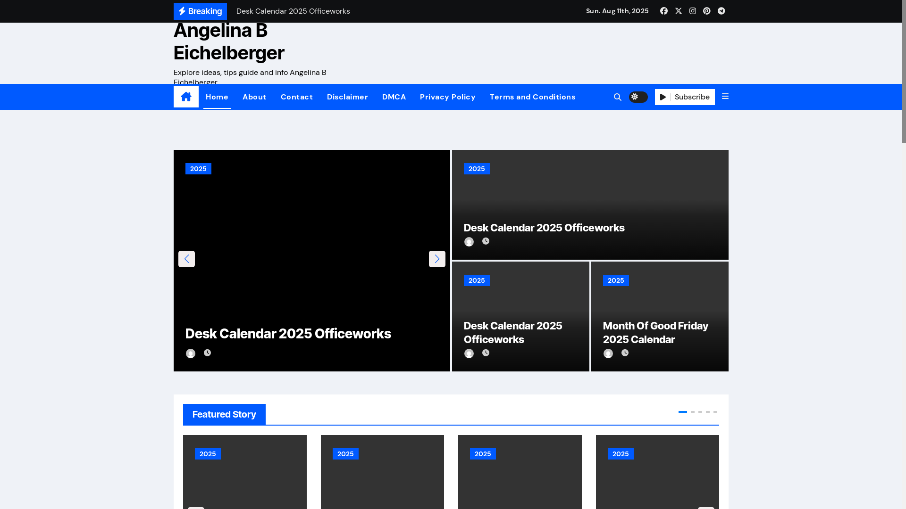
Task: Select first Featured Story pagination dot
Action: click(x=683, y=412)
